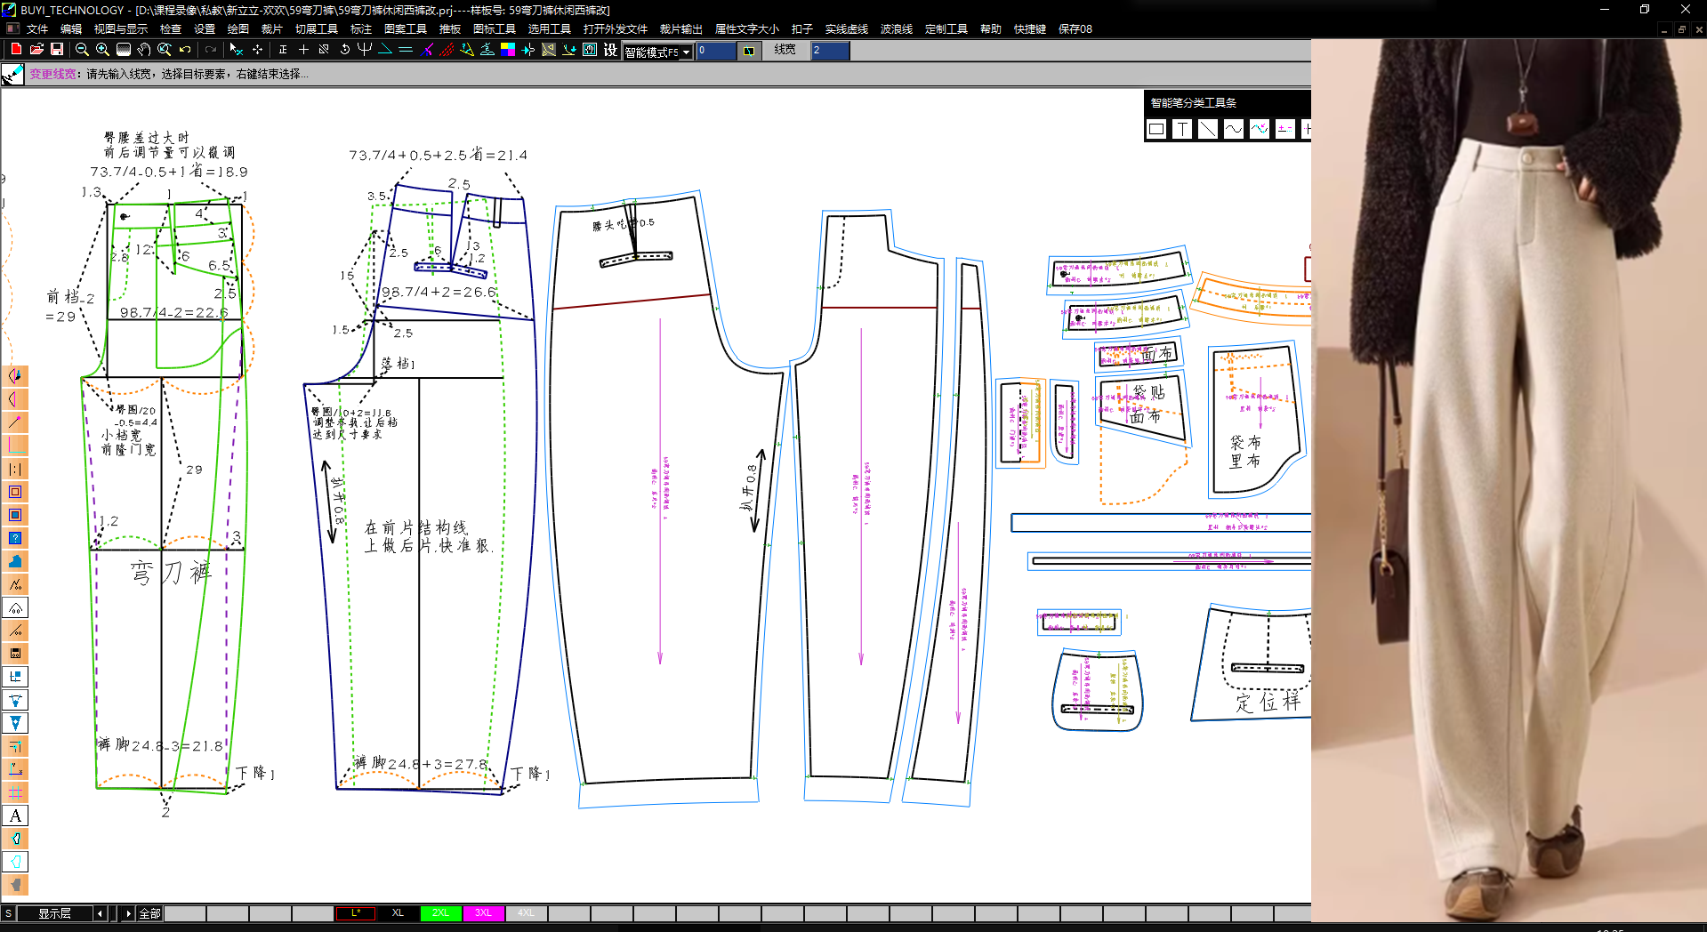Click the 线宽 line width input field
1707x932 pixels.
click(829, 51)
